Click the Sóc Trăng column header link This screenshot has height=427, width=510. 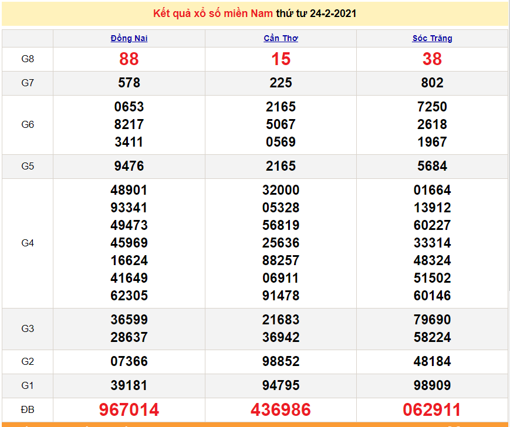click(x=432, y=38)
